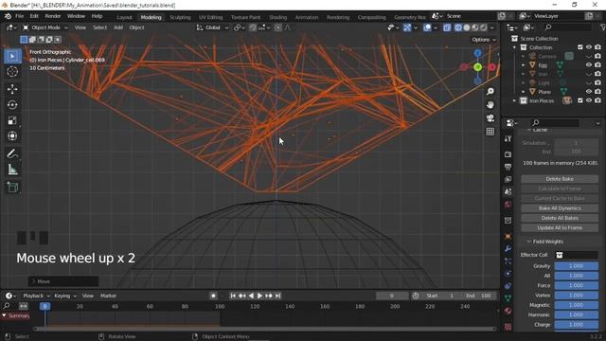This screenshot has width=606, height=341.
Task: Click the viewport gizmo X axis
Action: (491, 67)
